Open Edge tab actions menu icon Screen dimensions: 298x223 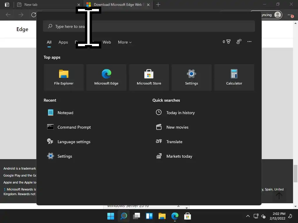[7, 5]
